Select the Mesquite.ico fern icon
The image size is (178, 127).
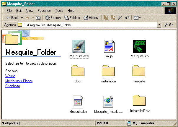pyautogui.click(x=139, y=46)
